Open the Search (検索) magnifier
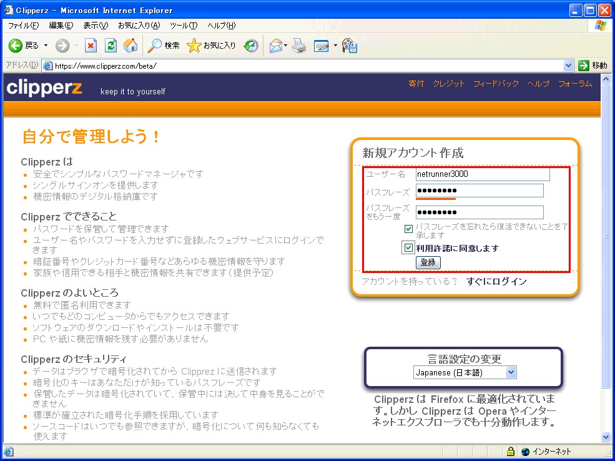The height and width of the screenshot is (461, 615). 154,46
